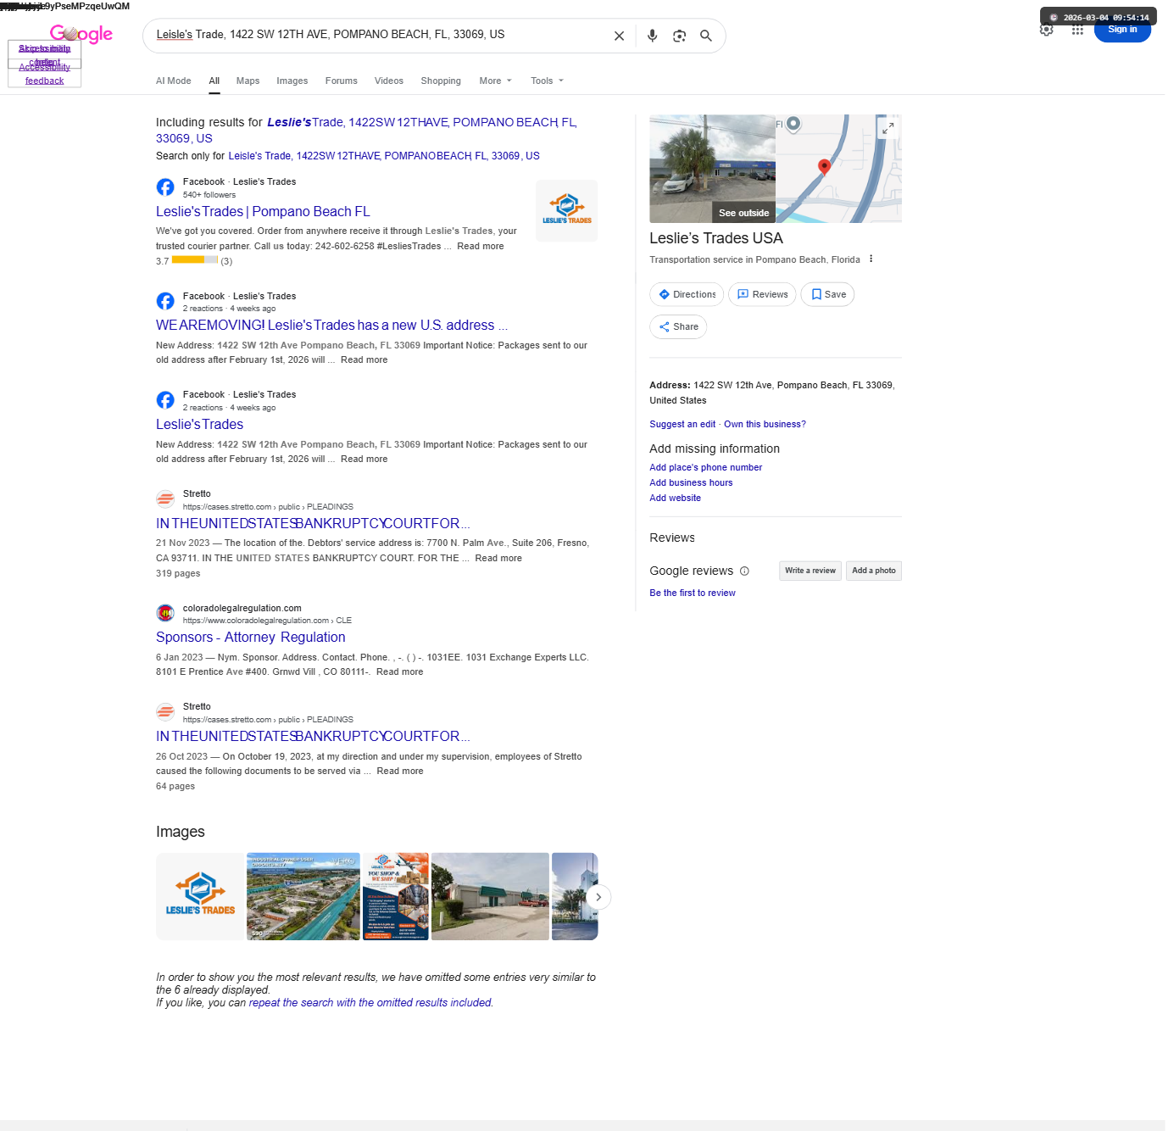This screenshot has width=1174, height=1131.
Task: Open the Tools dropdown
Action: tap(547, 81)
